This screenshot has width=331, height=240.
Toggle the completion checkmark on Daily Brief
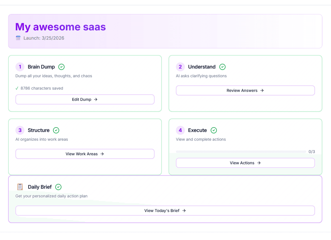click(x=58, y=187)
